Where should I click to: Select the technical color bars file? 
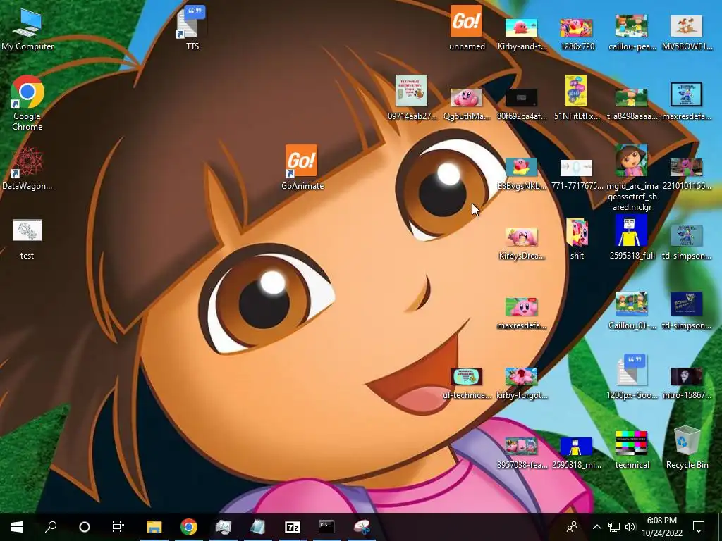click(x=632, y=449)
